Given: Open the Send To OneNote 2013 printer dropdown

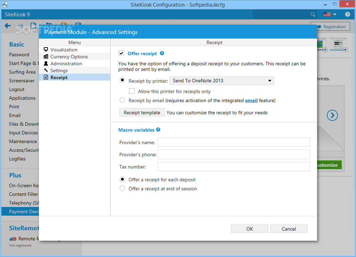Looking at the screenshot, I should [x=222, y=81].
